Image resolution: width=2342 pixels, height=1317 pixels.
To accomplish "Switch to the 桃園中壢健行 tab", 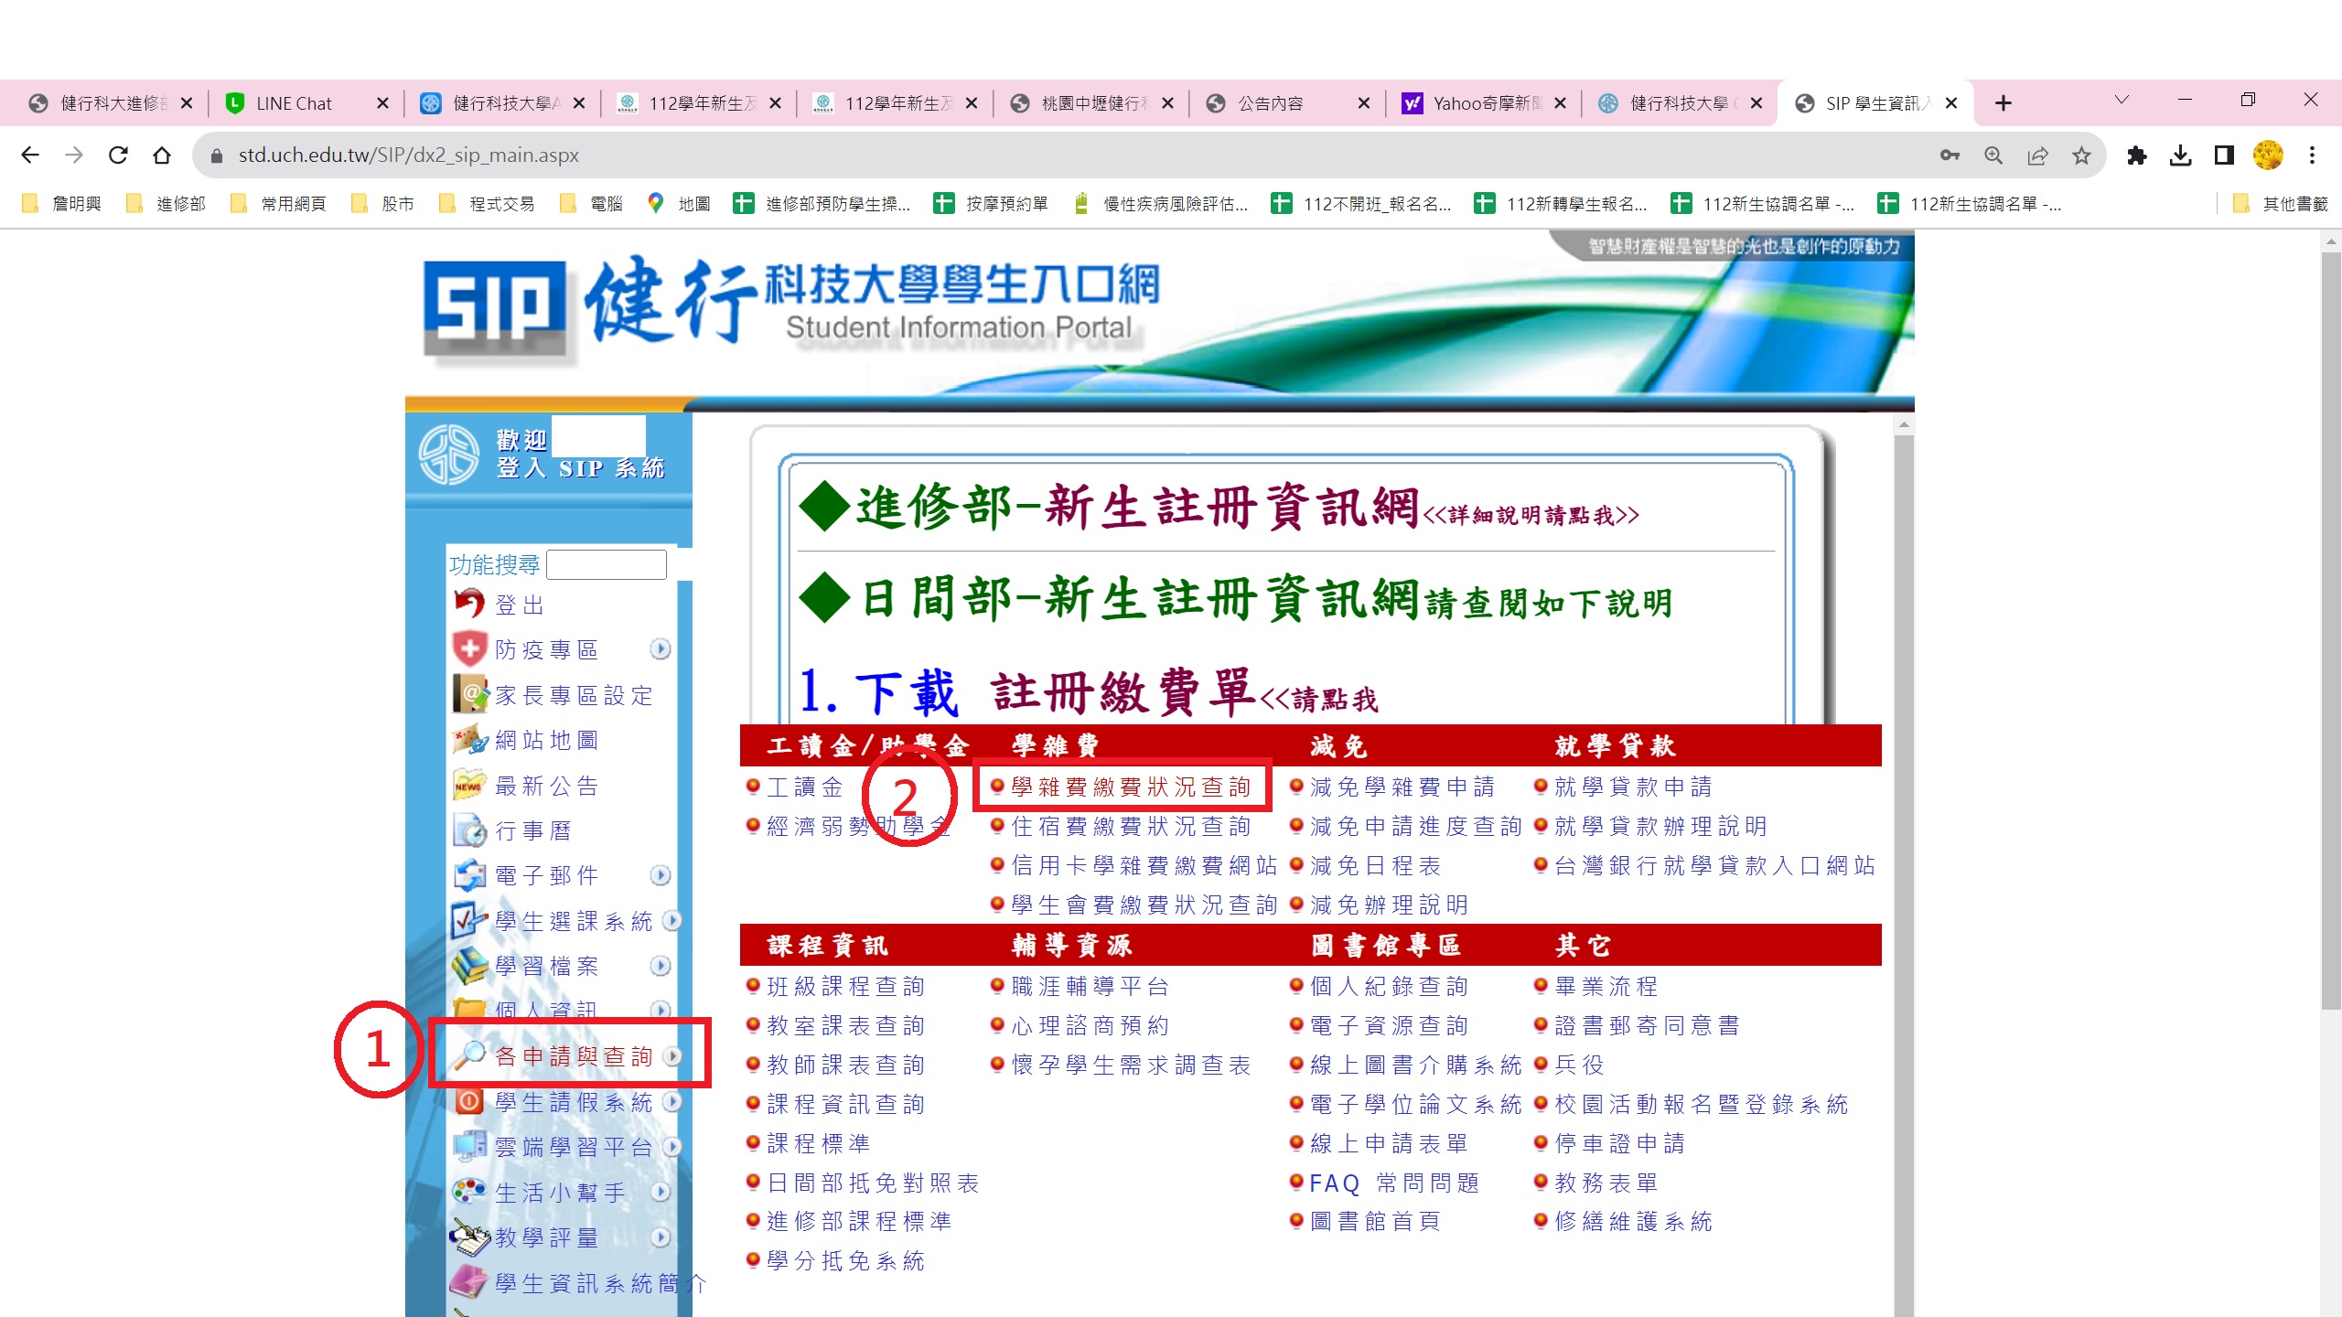I will [1090, 103].
